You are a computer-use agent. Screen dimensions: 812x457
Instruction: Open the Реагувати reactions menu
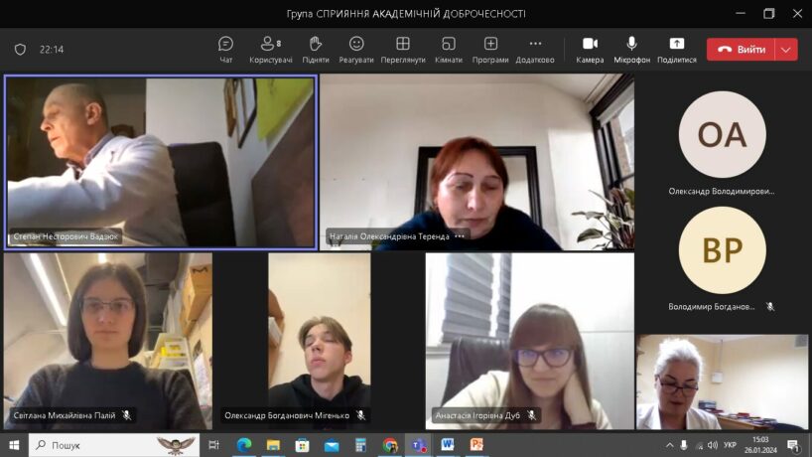(356, 49)
